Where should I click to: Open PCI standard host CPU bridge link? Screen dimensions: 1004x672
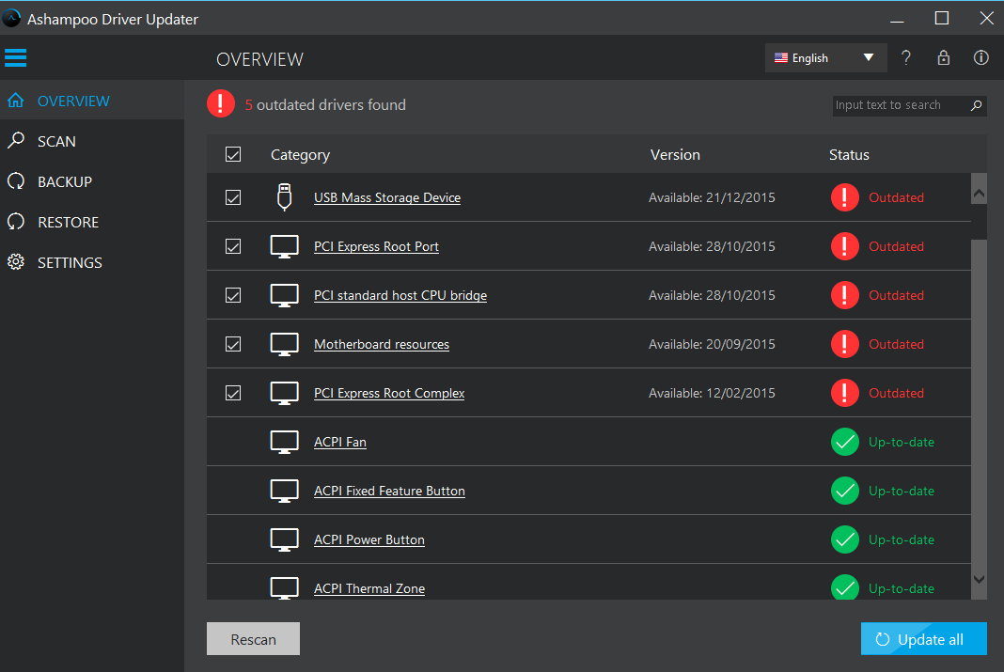coord(400,296)
